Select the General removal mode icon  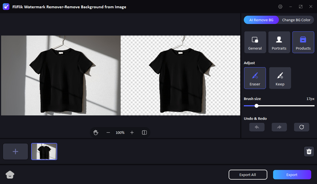(x=255, y=42)
